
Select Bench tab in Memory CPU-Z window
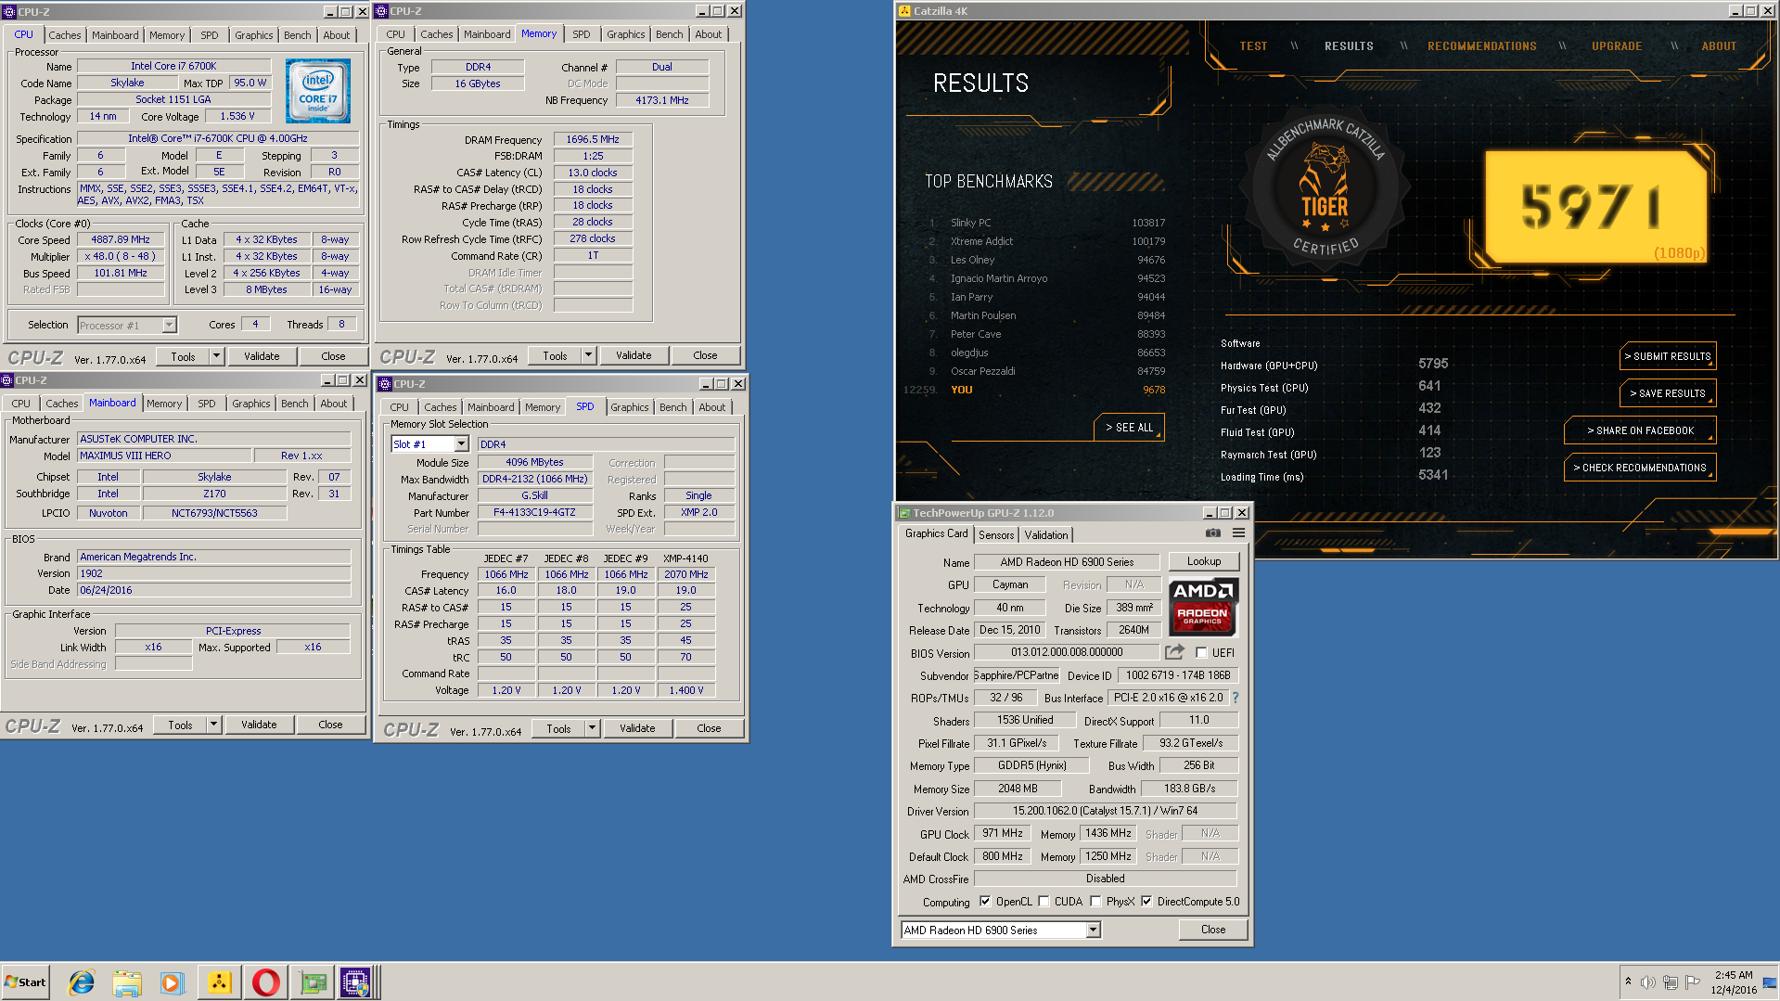[669, 34]
